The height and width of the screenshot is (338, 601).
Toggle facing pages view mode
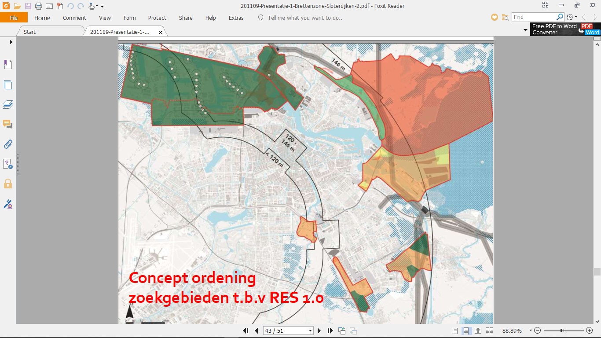[x=478, y=331]
